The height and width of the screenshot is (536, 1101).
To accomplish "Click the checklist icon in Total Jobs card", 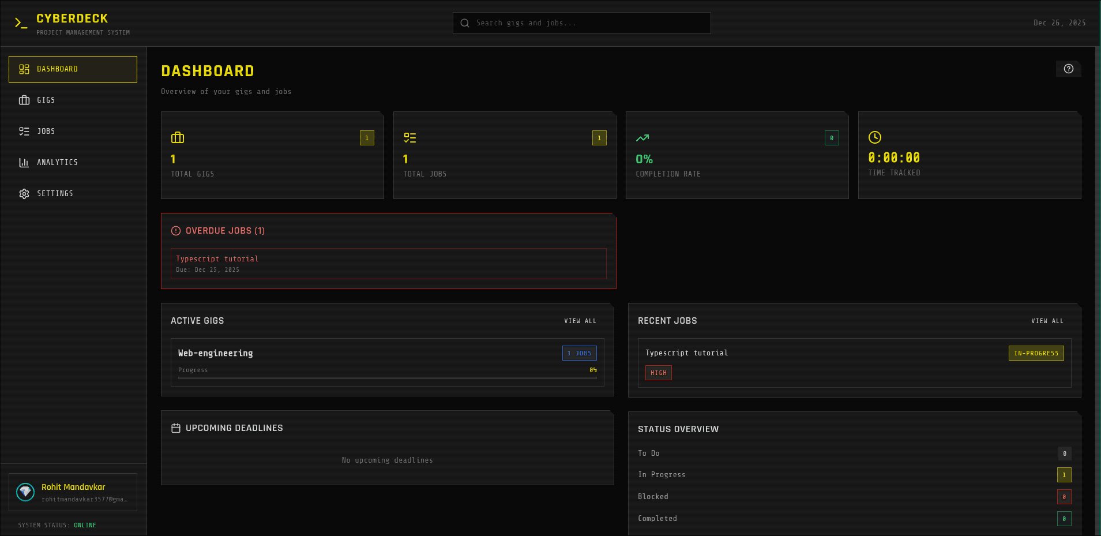I will coord(410,137).
